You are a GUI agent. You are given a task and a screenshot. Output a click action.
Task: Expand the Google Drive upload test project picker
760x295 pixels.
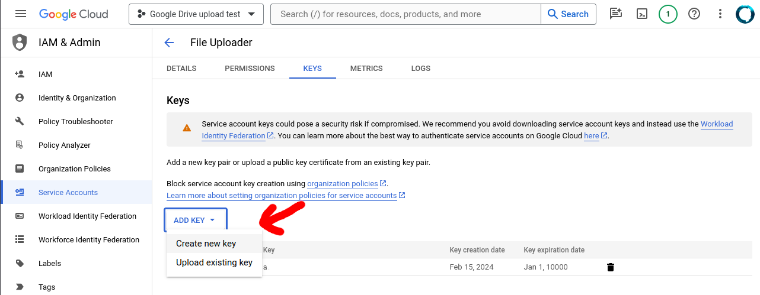click(196, 14)
